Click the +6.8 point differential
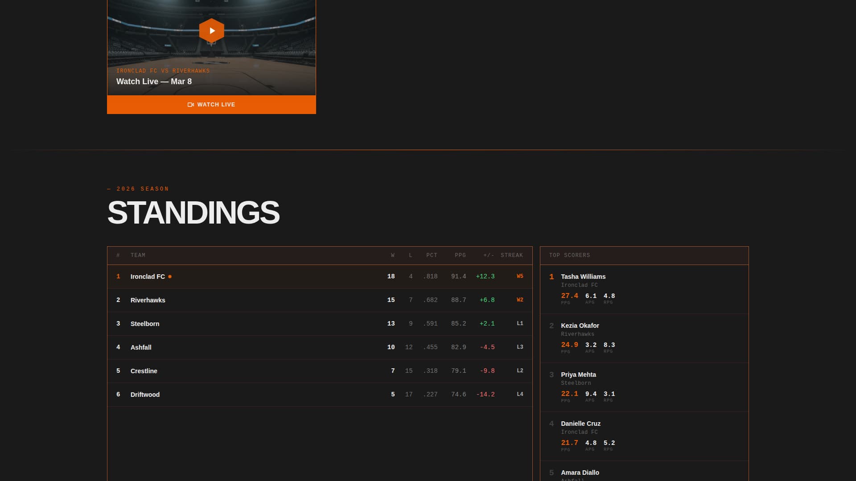This screenshot has width=856, height=481. tap(487, 300)
